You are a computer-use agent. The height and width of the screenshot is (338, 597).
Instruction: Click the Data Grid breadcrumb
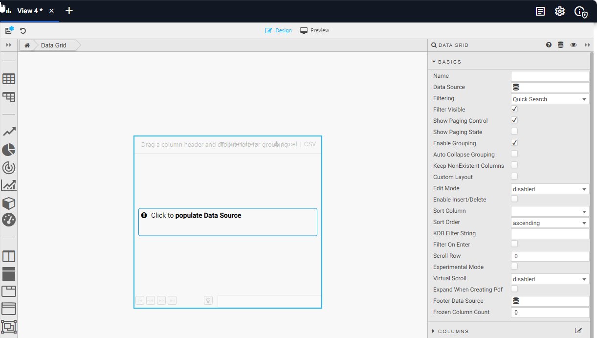pyautogui.click(x=53, y=45)
